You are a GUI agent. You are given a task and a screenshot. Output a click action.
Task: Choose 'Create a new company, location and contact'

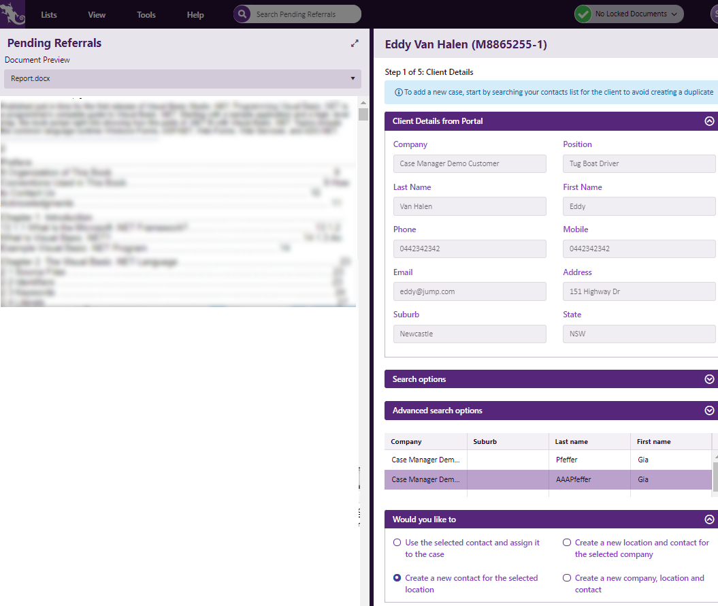click(567, 578)
